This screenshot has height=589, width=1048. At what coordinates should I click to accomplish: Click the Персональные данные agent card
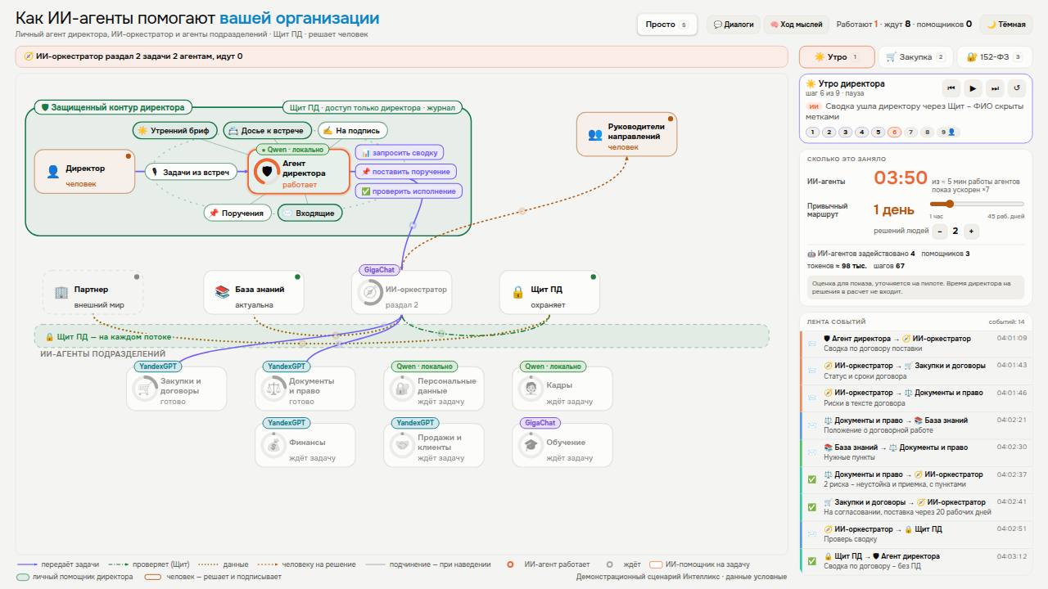coord(434,389)
